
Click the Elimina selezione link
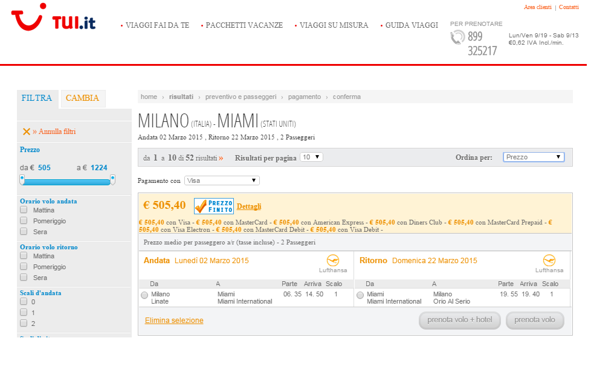point(174,321)
